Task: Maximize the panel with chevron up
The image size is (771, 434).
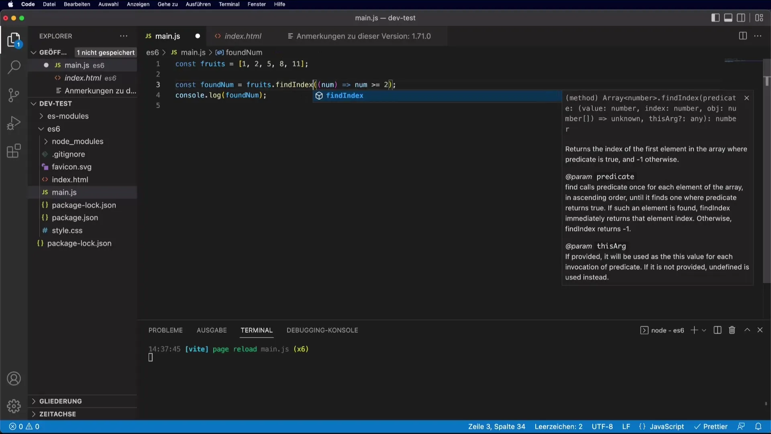Action: click(747, 330)
